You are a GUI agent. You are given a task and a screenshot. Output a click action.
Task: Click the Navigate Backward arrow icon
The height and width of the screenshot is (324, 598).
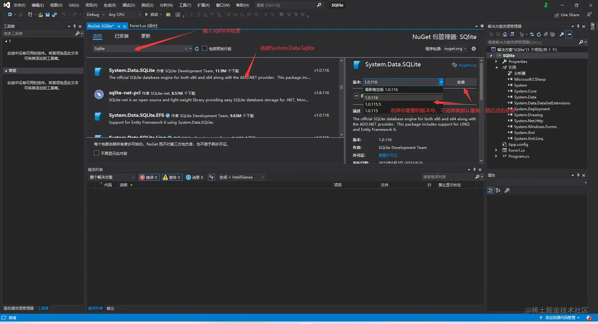[x=10, y=15]
